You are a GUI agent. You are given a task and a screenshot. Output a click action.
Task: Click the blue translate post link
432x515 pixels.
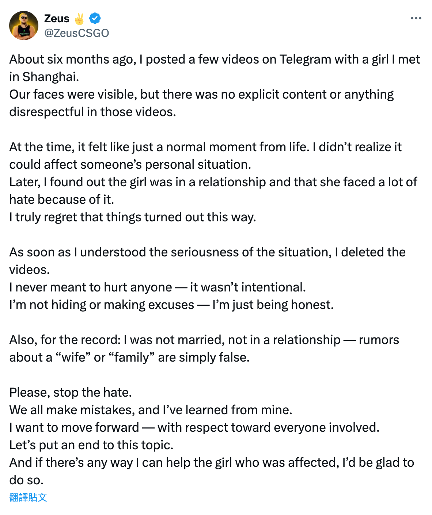[x=28, y=497]
